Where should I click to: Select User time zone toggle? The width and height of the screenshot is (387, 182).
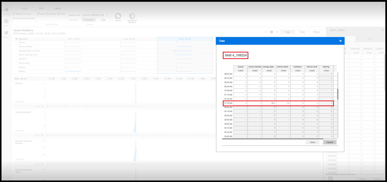coord(103,20)
